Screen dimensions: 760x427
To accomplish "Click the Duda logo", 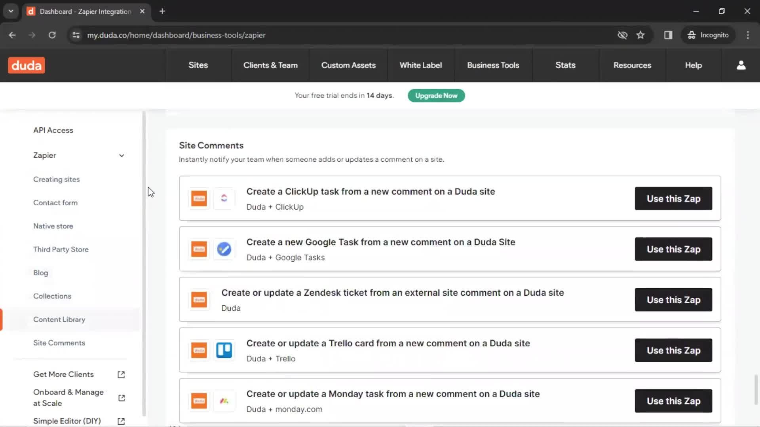I will click(x=27, y=65).
